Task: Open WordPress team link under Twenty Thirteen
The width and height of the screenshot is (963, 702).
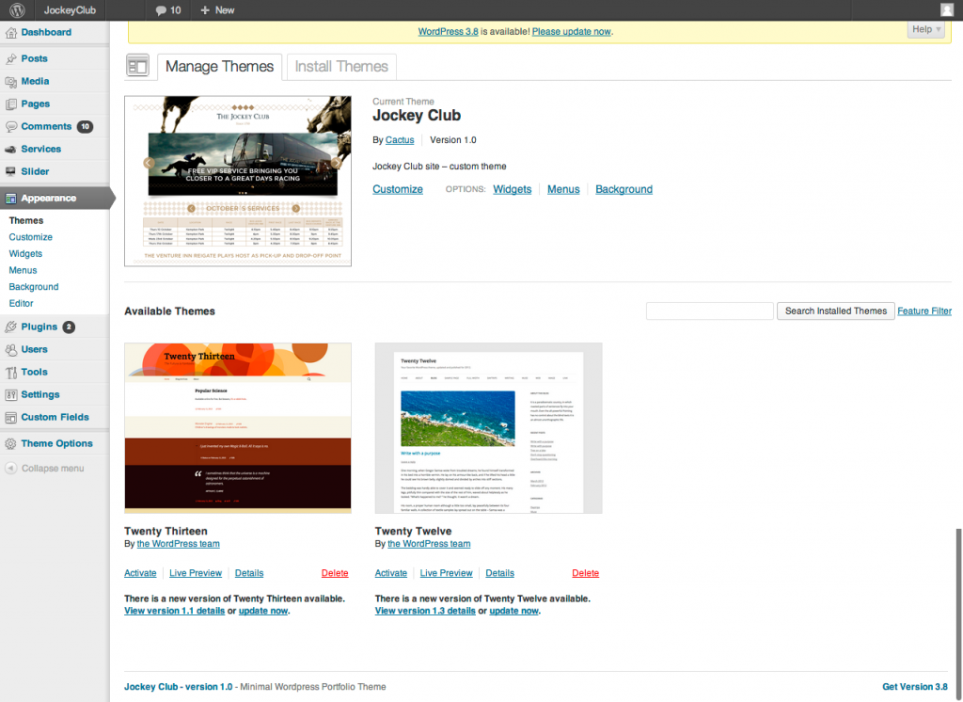Action: click(178, 544)
